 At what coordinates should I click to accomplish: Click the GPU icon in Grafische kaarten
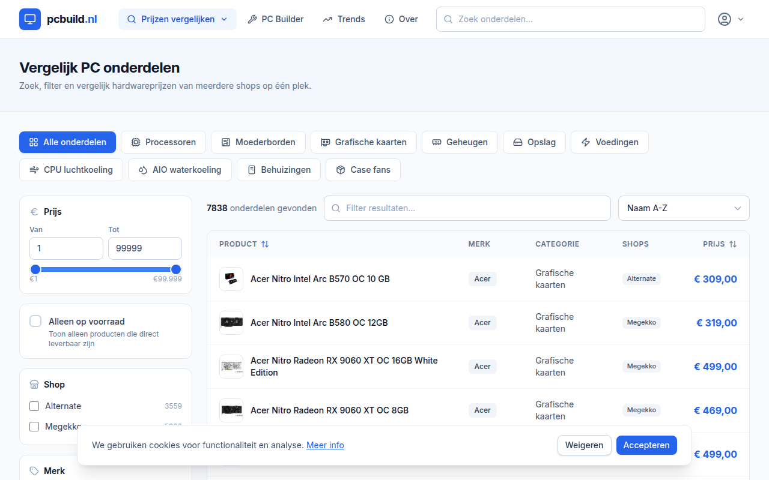pos(326,142)
